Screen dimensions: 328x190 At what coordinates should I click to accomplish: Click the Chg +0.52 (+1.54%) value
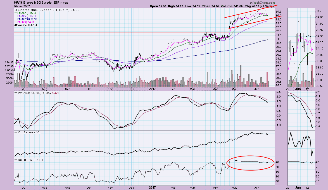click(258, 6)
